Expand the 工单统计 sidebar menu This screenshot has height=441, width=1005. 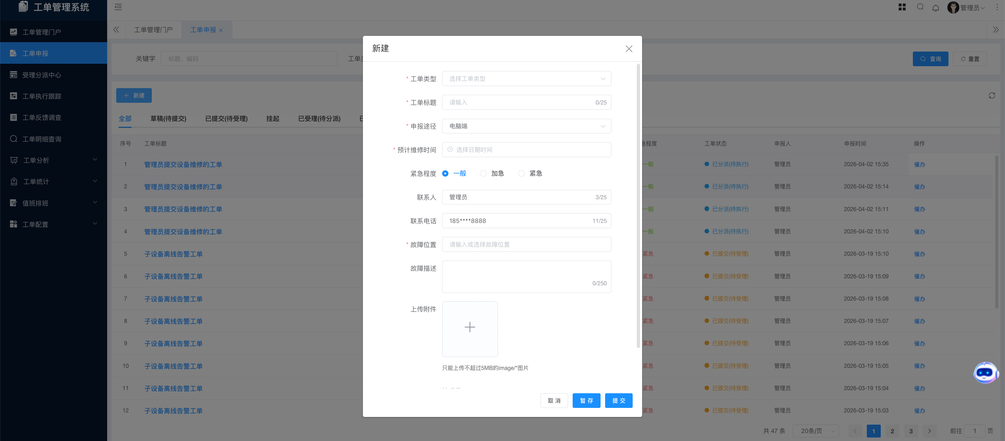coord(95,181)
